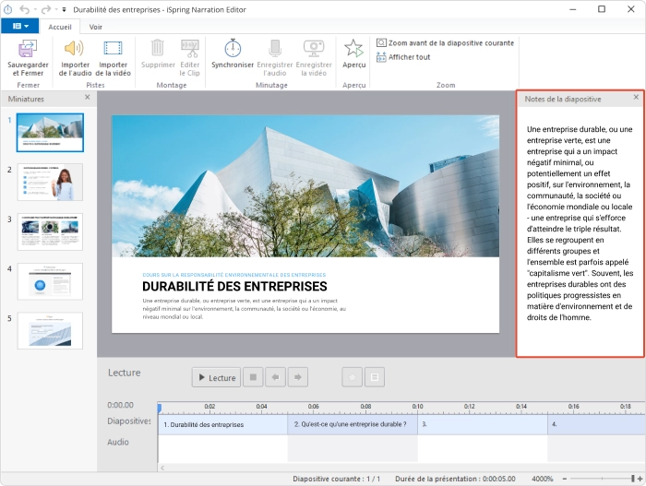Go to next slide arrow button
Screen dimensions: 646x486
click(298, 377)
